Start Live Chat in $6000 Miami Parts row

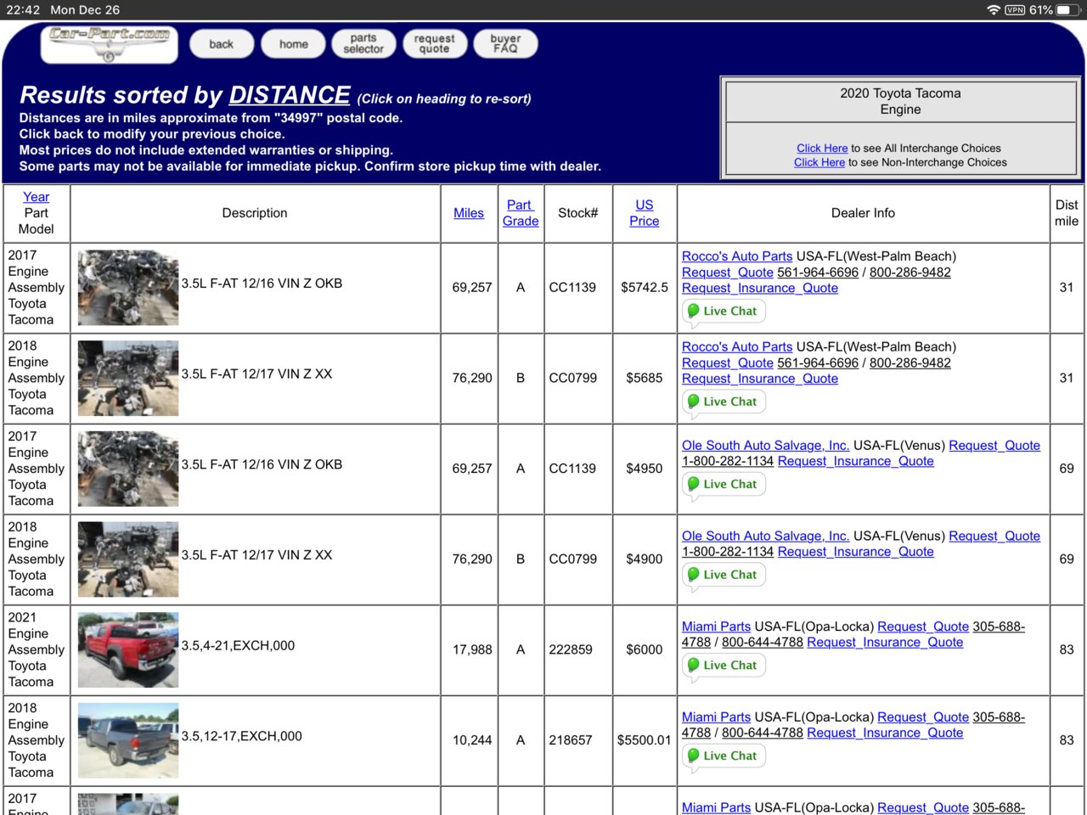[x=724, y=666]
